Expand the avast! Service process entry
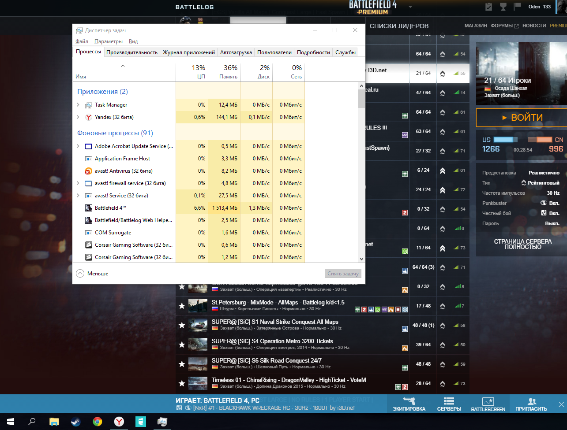567x430 pixels. pyautogui.click(x=78, y=196)
